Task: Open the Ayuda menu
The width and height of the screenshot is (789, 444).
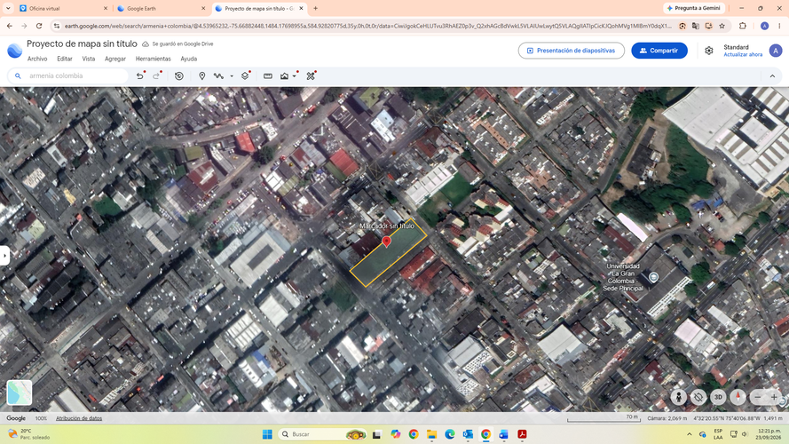Action: click(x=189, y=59)
